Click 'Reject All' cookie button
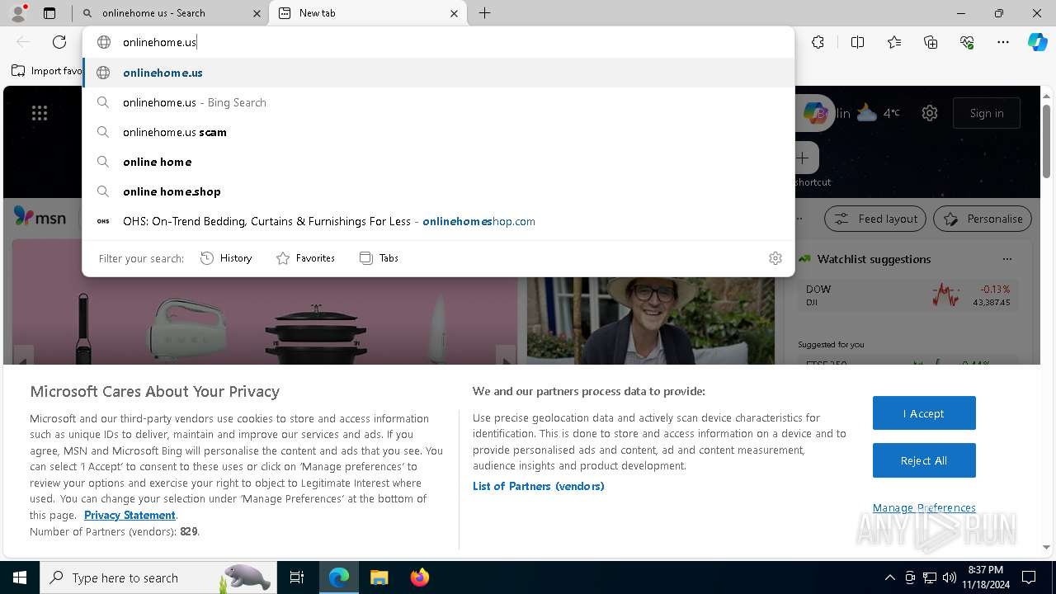The width and height of the screenshot is (1056, 594). click(x=924, y=460)
